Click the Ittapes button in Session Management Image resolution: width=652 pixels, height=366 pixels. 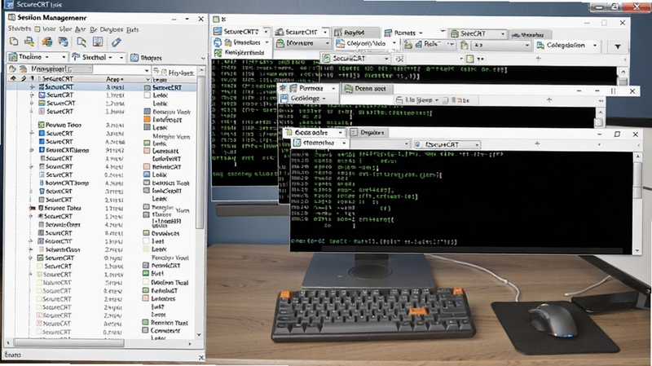[x=146, y=58]
